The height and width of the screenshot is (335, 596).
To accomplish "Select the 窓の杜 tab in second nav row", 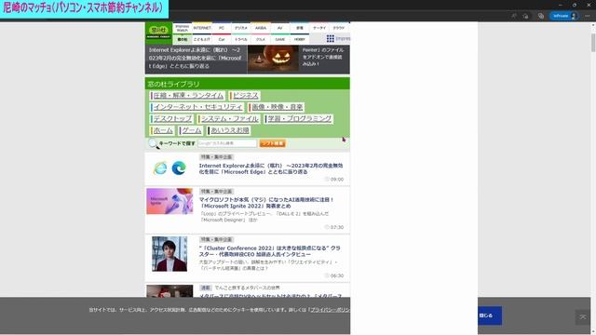I will (x=183, y=39).
